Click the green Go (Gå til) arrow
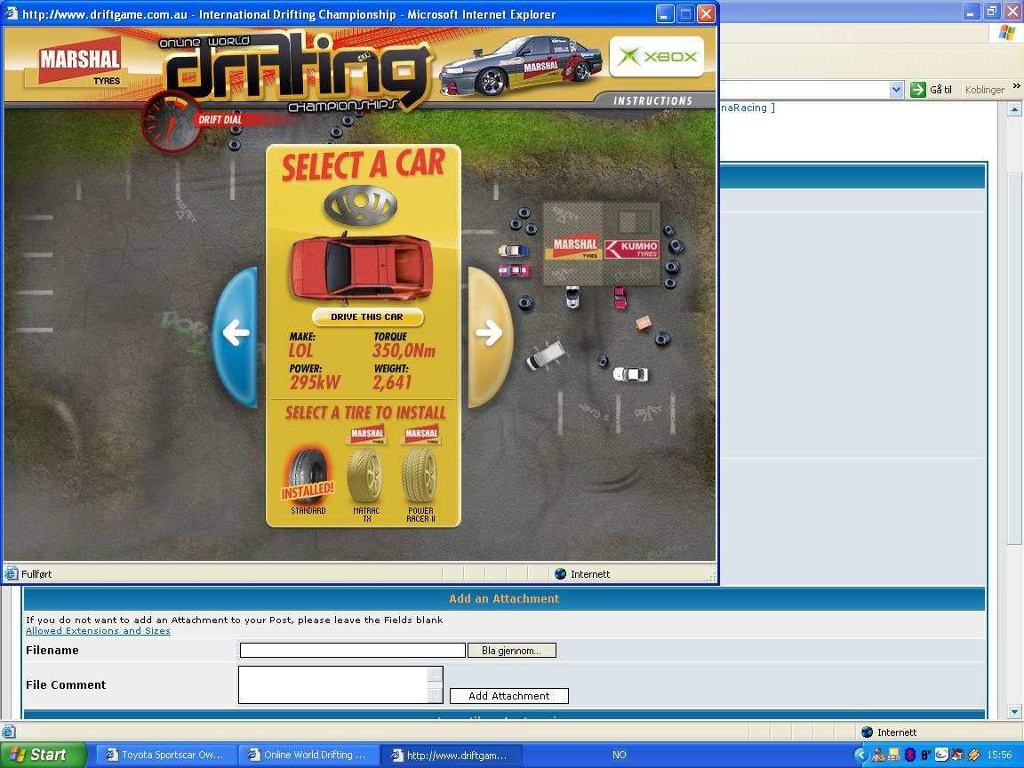This screenshot has width=1024, height=768. pyautogui.click(x=918, y=90)
